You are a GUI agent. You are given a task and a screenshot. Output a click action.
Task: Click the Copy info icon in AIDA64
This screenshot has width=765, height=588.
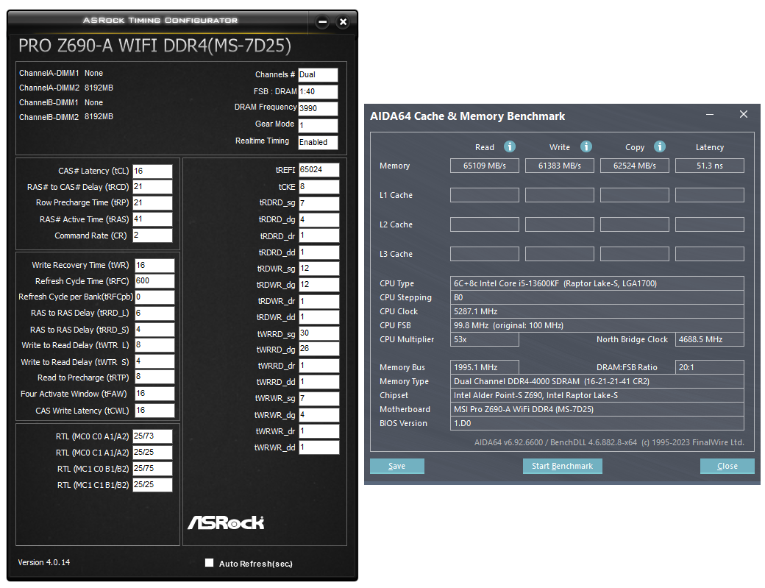click(660, 146)
